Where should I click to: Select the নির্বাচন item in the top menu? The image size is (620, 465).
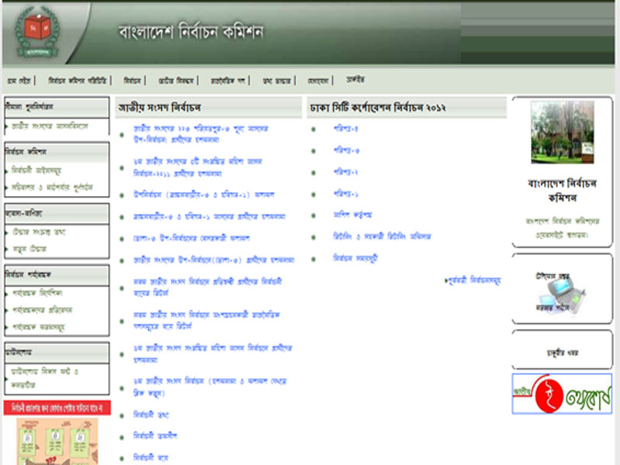[x=132, y=81]
